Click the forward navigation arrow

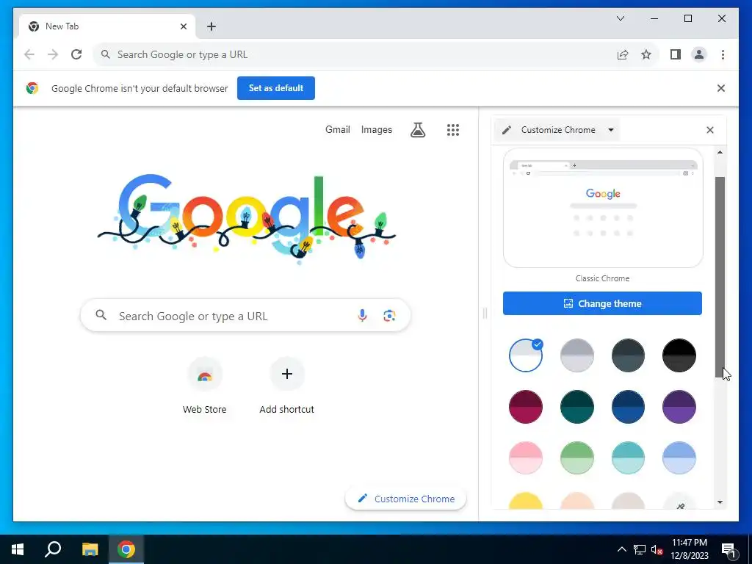tap(53, 54)
